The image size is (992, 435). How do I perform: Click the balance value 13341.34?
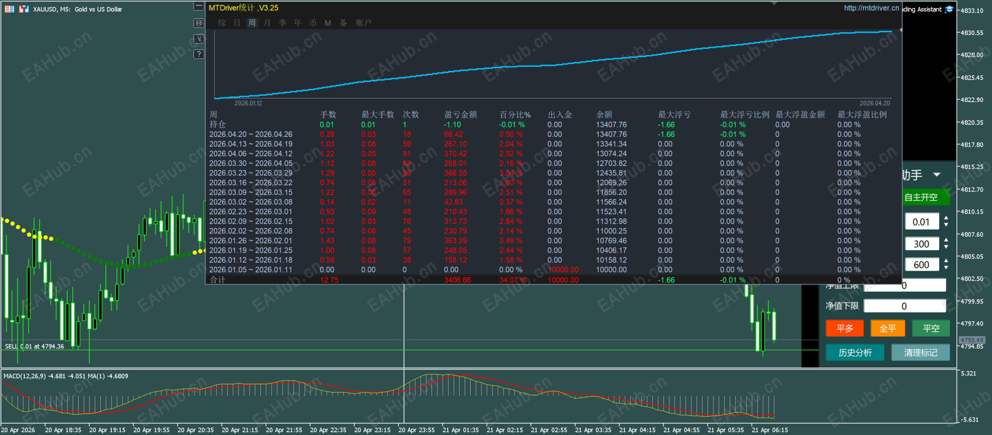(611, 144)
